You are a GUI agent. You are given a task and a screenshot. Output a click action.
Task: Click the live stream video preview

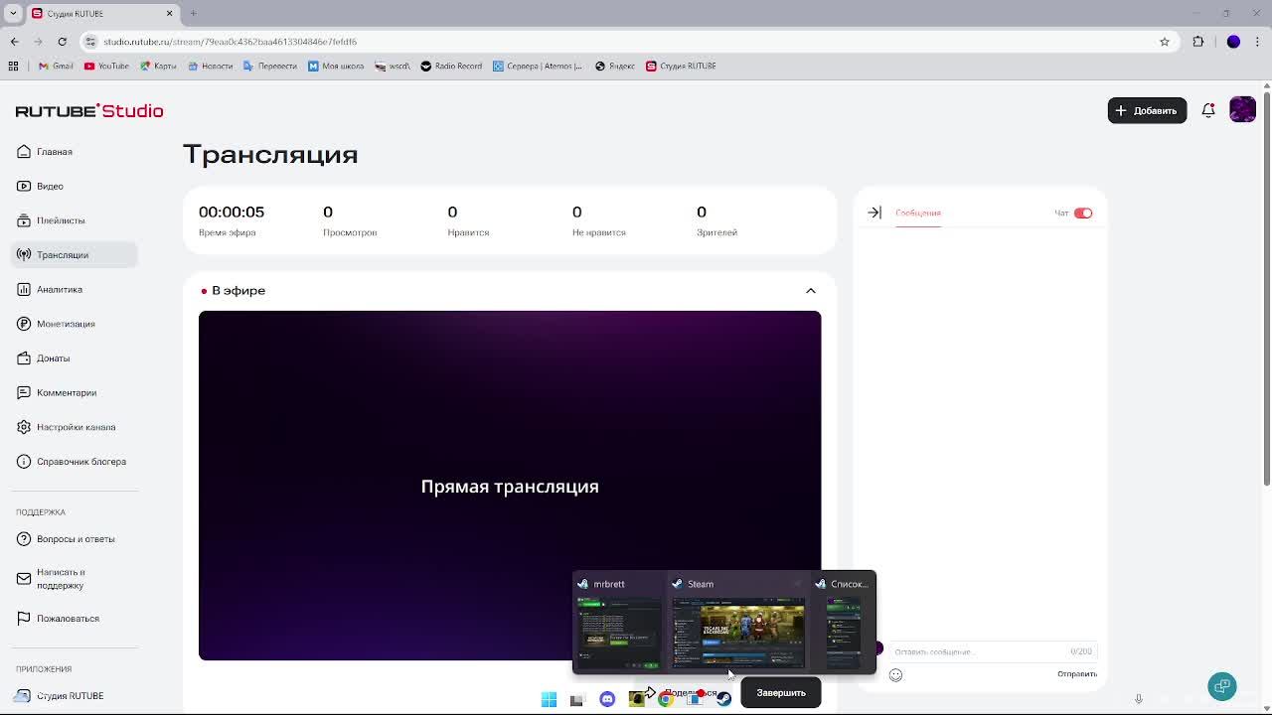tap(510, 486)
